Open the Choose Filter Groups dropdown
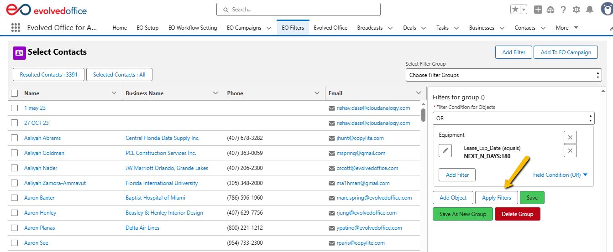The height and width of the screenshot is (252, 613). (x=503, y=75)
